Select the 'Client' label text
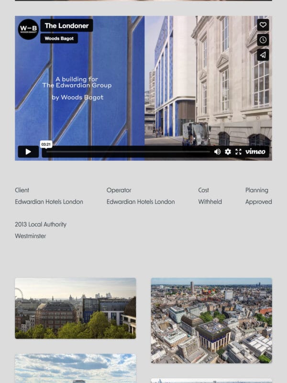This screenshot has height=383, width=287. click(x=22, y=190)
